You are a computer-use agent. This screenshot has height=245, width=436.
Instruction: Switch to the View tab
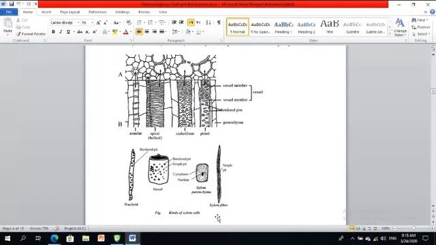click(163, 12)
